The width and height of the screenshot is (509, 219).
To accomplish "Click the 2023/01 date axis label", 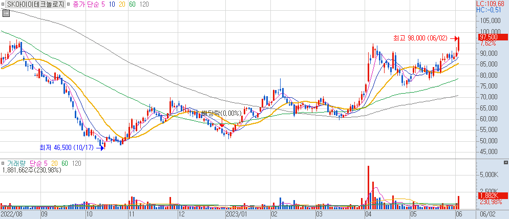I will 237,214.
